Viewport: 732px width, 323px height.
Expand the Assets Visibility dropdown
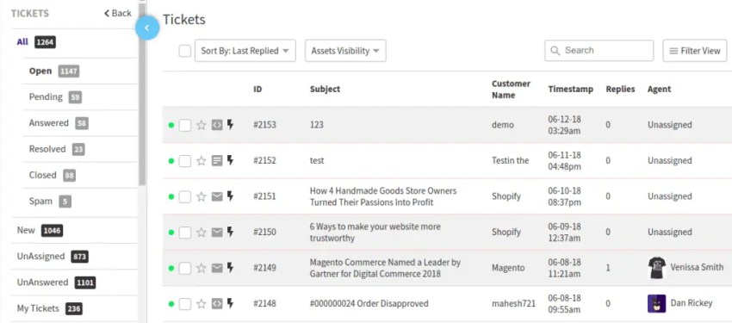[x=345, y=51]
